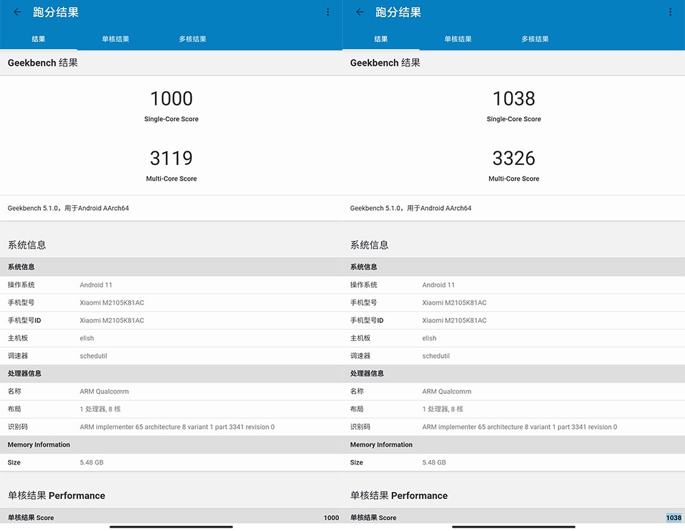Click elish motherboard value in left screenshot
The image size is (685, 531).
[x=86, y=338]
